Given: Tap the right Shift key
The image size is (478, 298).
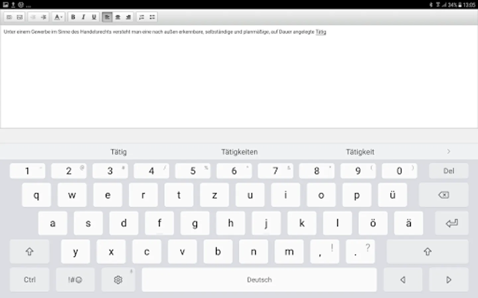Looking at the screenshot, I should (x=428, y=252).
